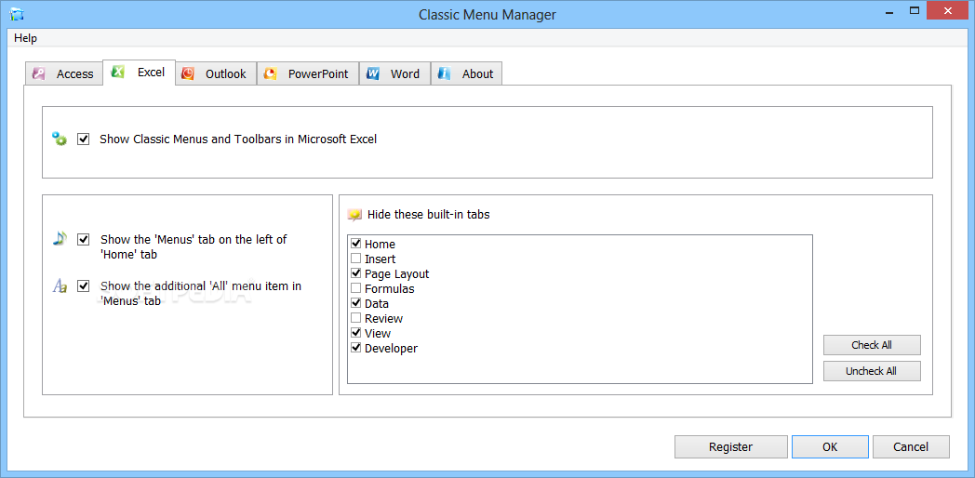Toggle Show Classic Menus and Toolbars checkbox

pyautogui.click(x=84, y=139)
